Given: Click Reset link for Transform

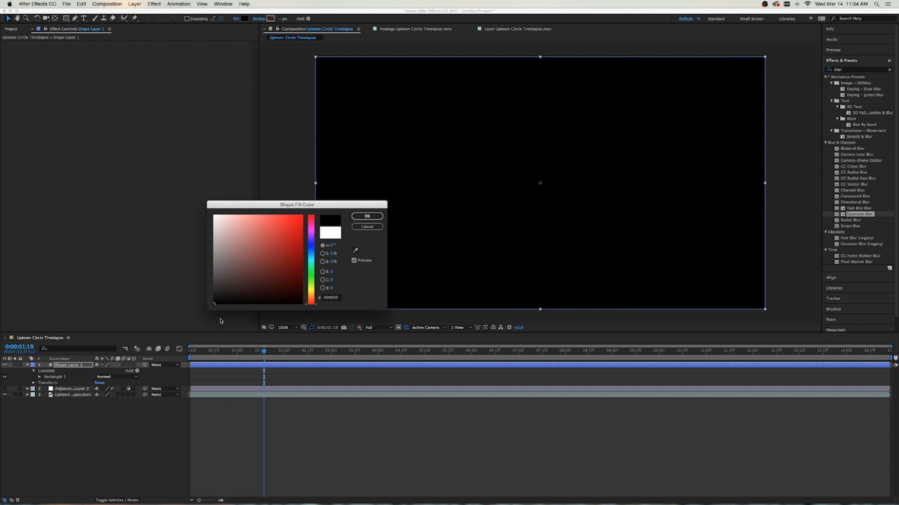Looking at the screenshot, I should (100, 382).
